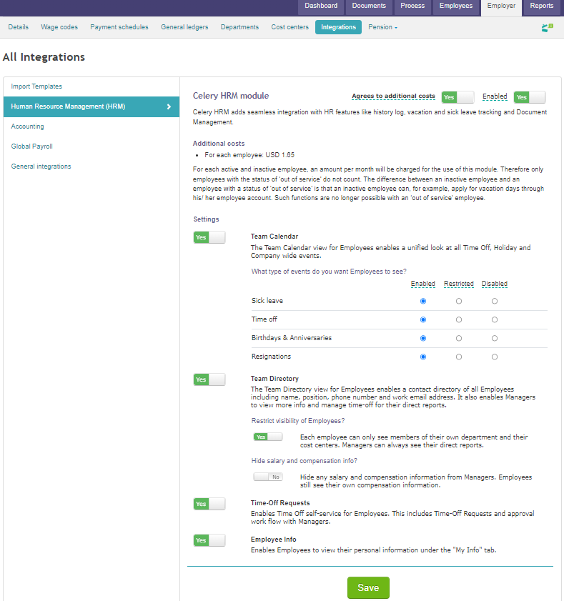The image size is (564, 601).
Task: Turn off the Team Directory switch
Action: click(x=209, y=379)
